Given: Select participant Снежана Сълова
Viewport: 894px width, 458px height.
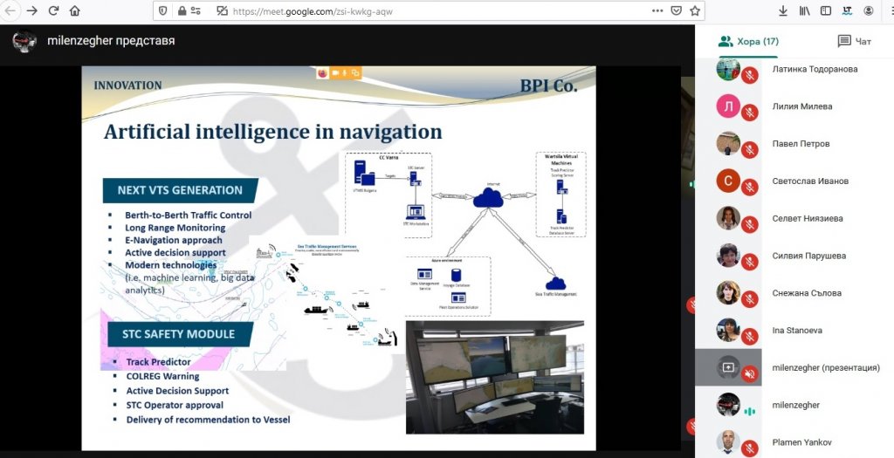Looking at the screenshot, I should click(x=794, y=293).
